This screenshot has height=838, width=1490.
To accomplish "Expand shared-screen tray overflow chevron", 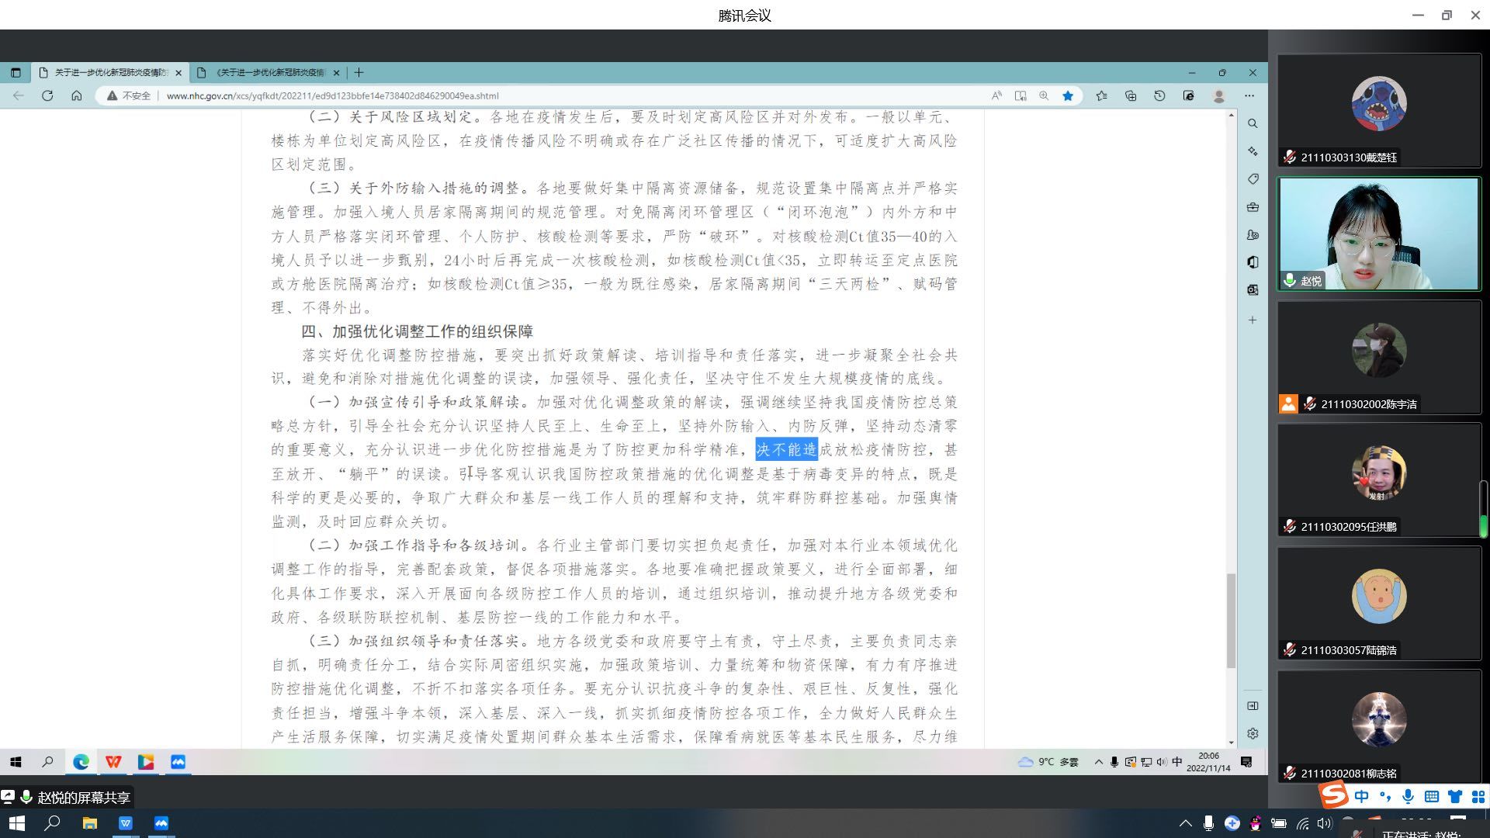I will tap(1098, 762).
